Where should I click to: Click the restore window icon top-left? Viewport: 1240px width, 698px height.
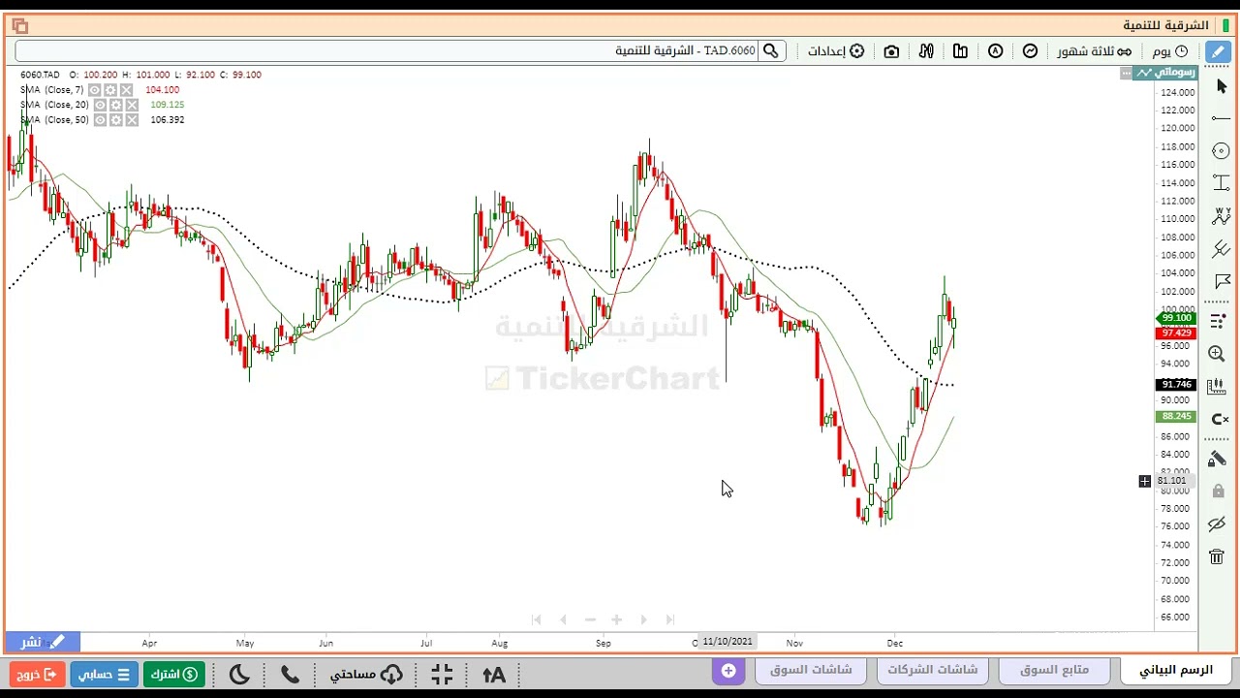coord(20,25)
